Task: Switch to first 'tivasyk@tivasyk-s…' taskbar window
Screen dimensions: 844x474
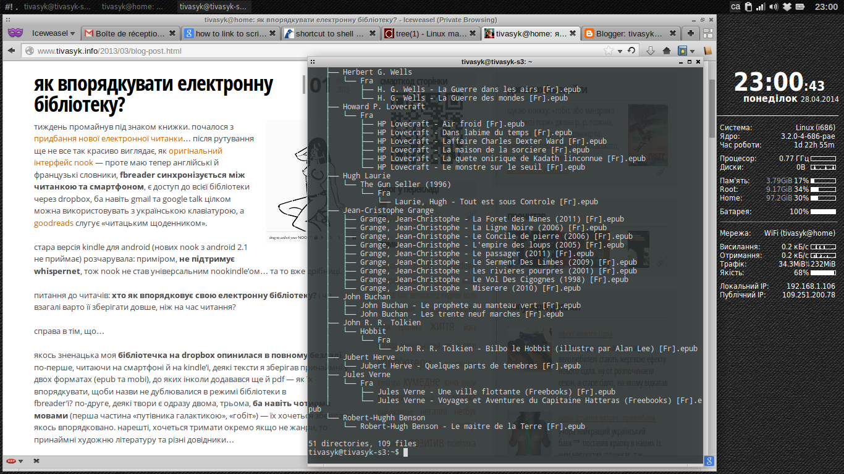Action: click(x=57, y=7)
